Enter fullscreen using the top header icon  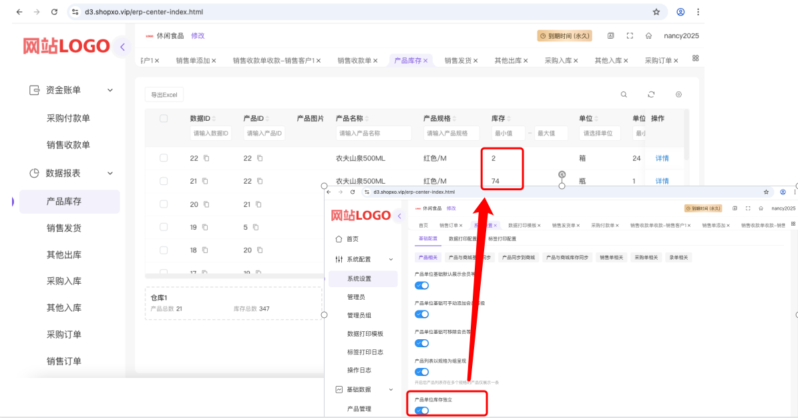click(630, 35)
